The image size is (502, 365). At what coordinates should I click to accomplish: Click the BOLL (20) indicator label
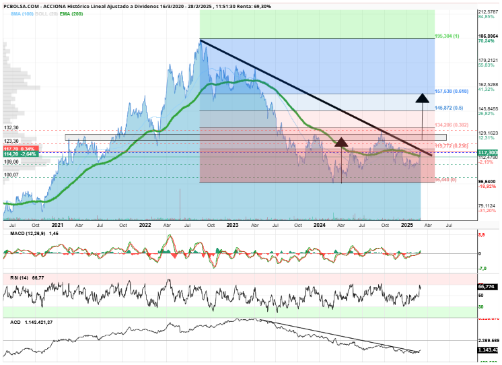pos(46,13)
